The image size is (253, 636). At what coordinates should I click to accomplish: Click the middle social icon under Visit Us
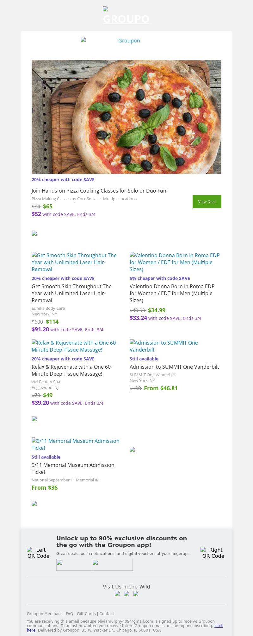click(126, 594)
